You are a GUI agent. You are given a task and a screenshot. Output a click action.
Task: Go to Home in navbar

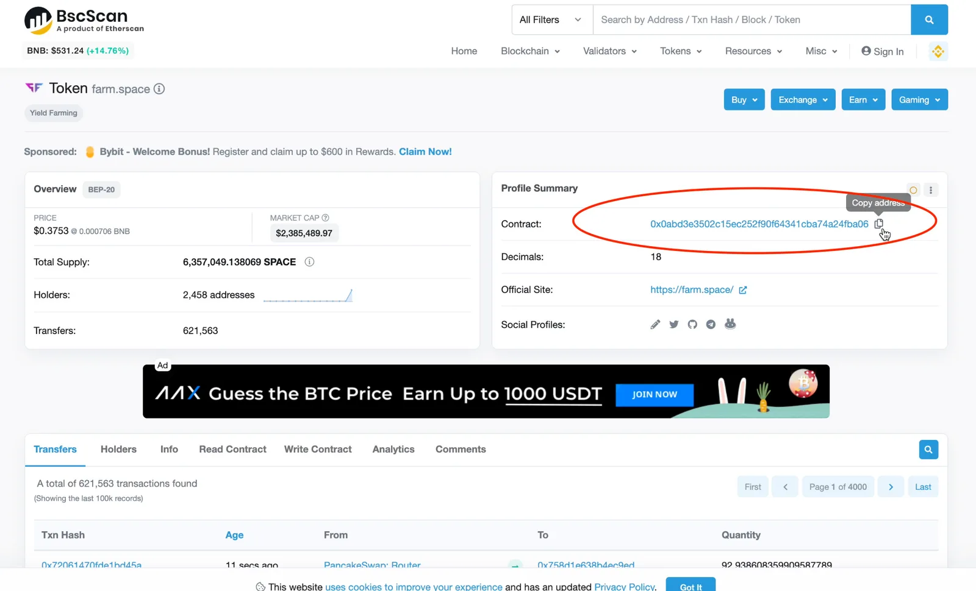(464, 51)
